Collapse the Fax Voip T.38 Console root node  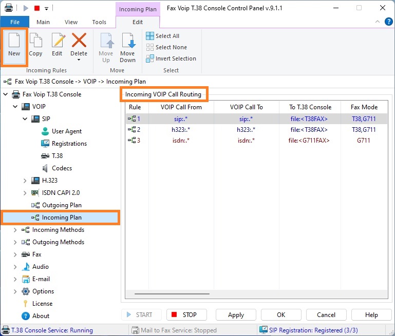[5, 94]
